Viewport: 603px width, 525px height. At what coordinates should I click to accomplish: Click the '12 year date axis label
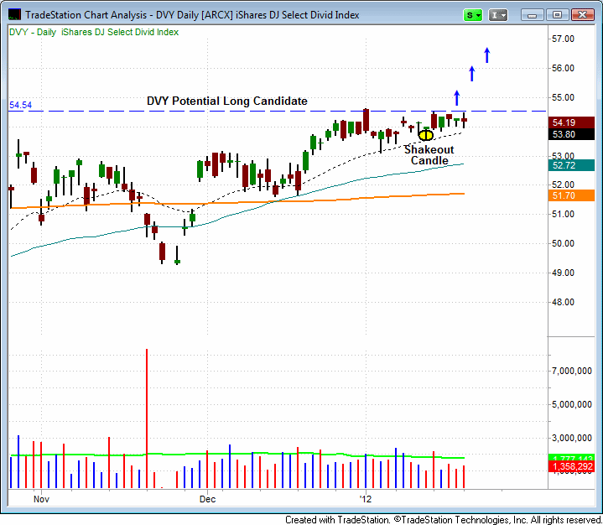point(366,499)
